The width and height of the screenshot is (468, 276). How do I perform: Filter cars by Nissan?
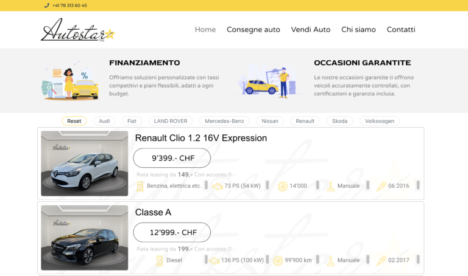click(270, 121)
